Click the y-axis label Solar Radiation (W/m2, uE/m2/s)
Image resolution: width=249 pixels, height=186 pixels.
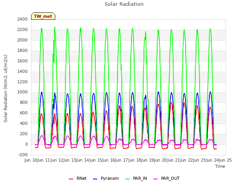point(5,88)
